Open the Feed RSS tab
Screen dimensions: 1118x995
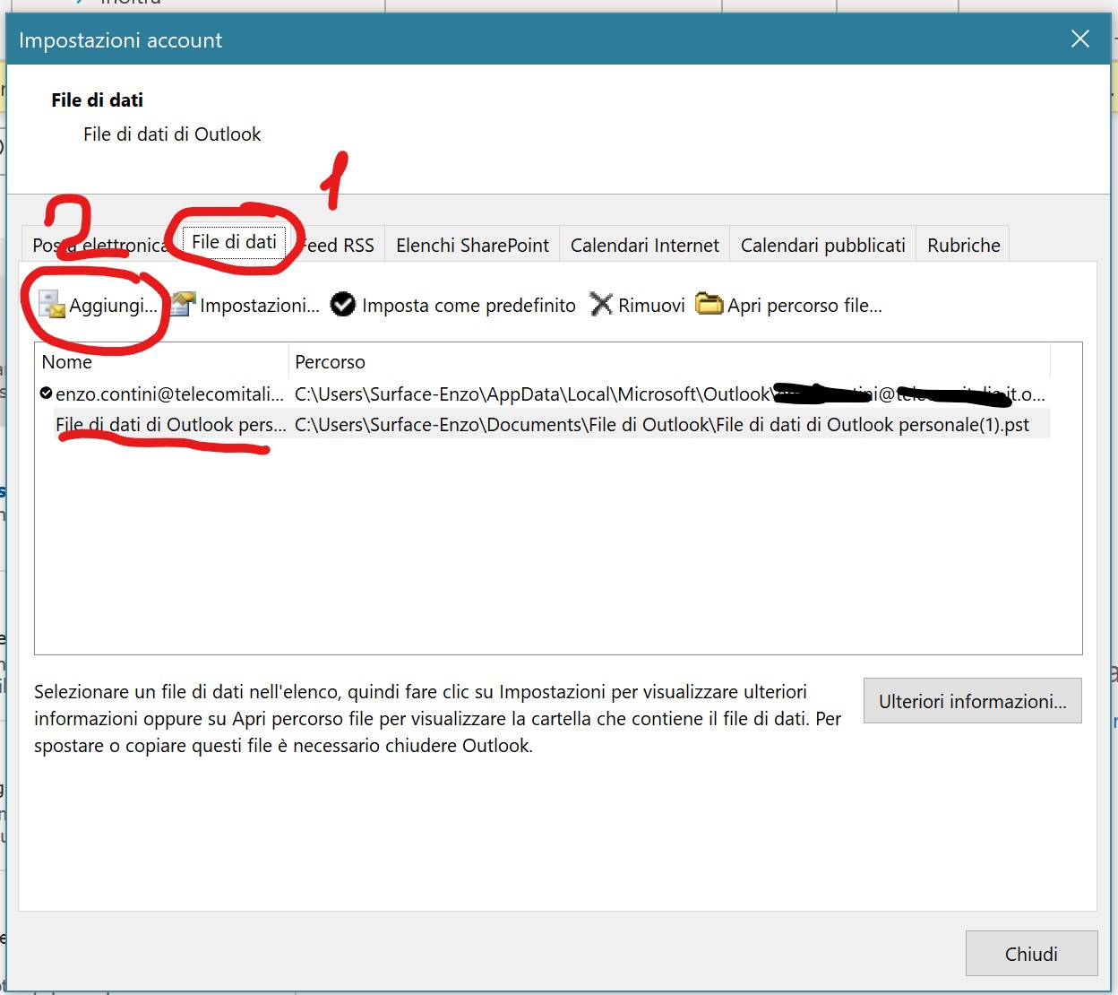[x=340, y=246]
